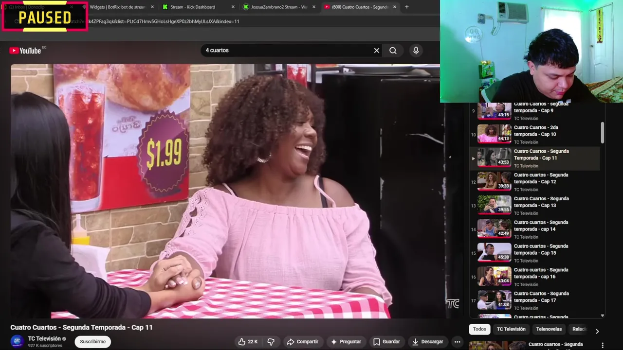Image resolution: width=623 pixels, height=350 pixels.
Task: Like the video with the thumbs-up icon
Action: click(242, 342)
